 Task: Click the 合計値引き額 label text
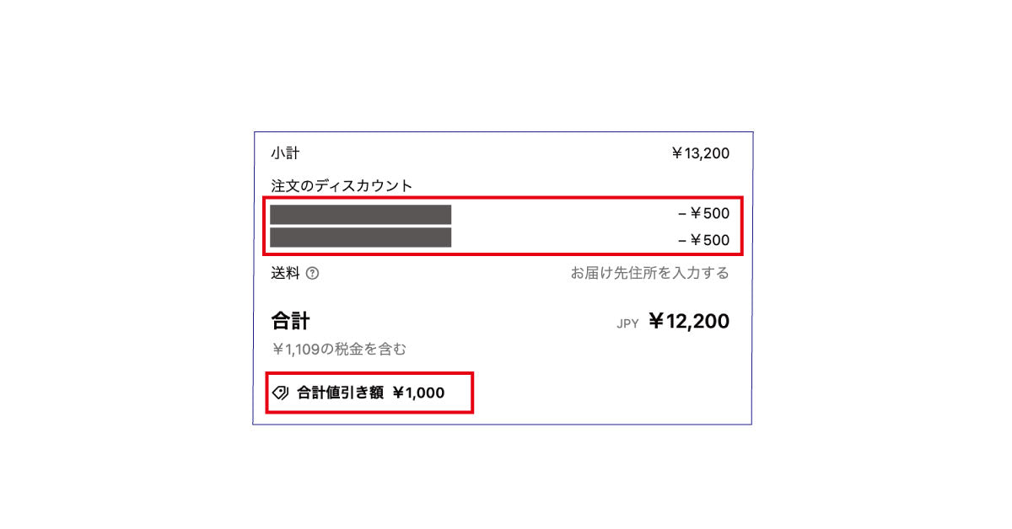(x=340, y=393)
